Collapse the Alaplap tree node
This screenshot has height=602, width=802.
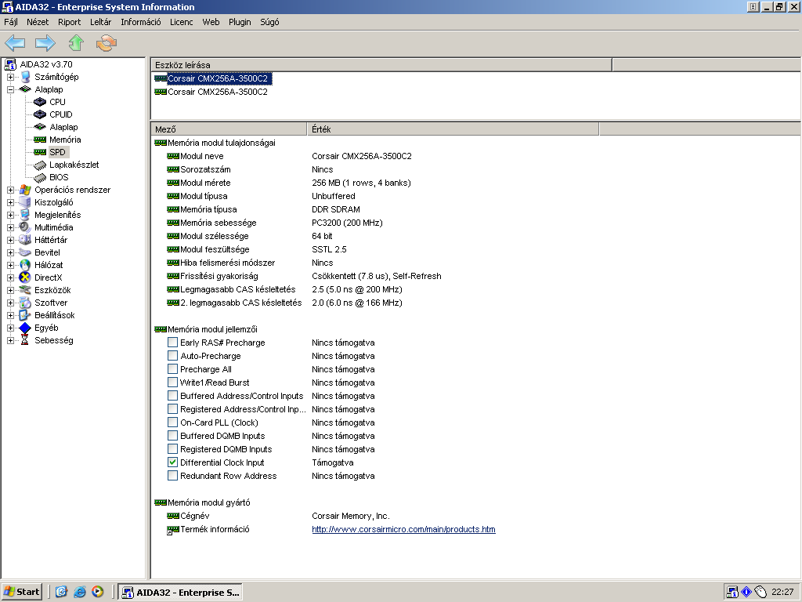pyautogui.click(x=10, y=89)
